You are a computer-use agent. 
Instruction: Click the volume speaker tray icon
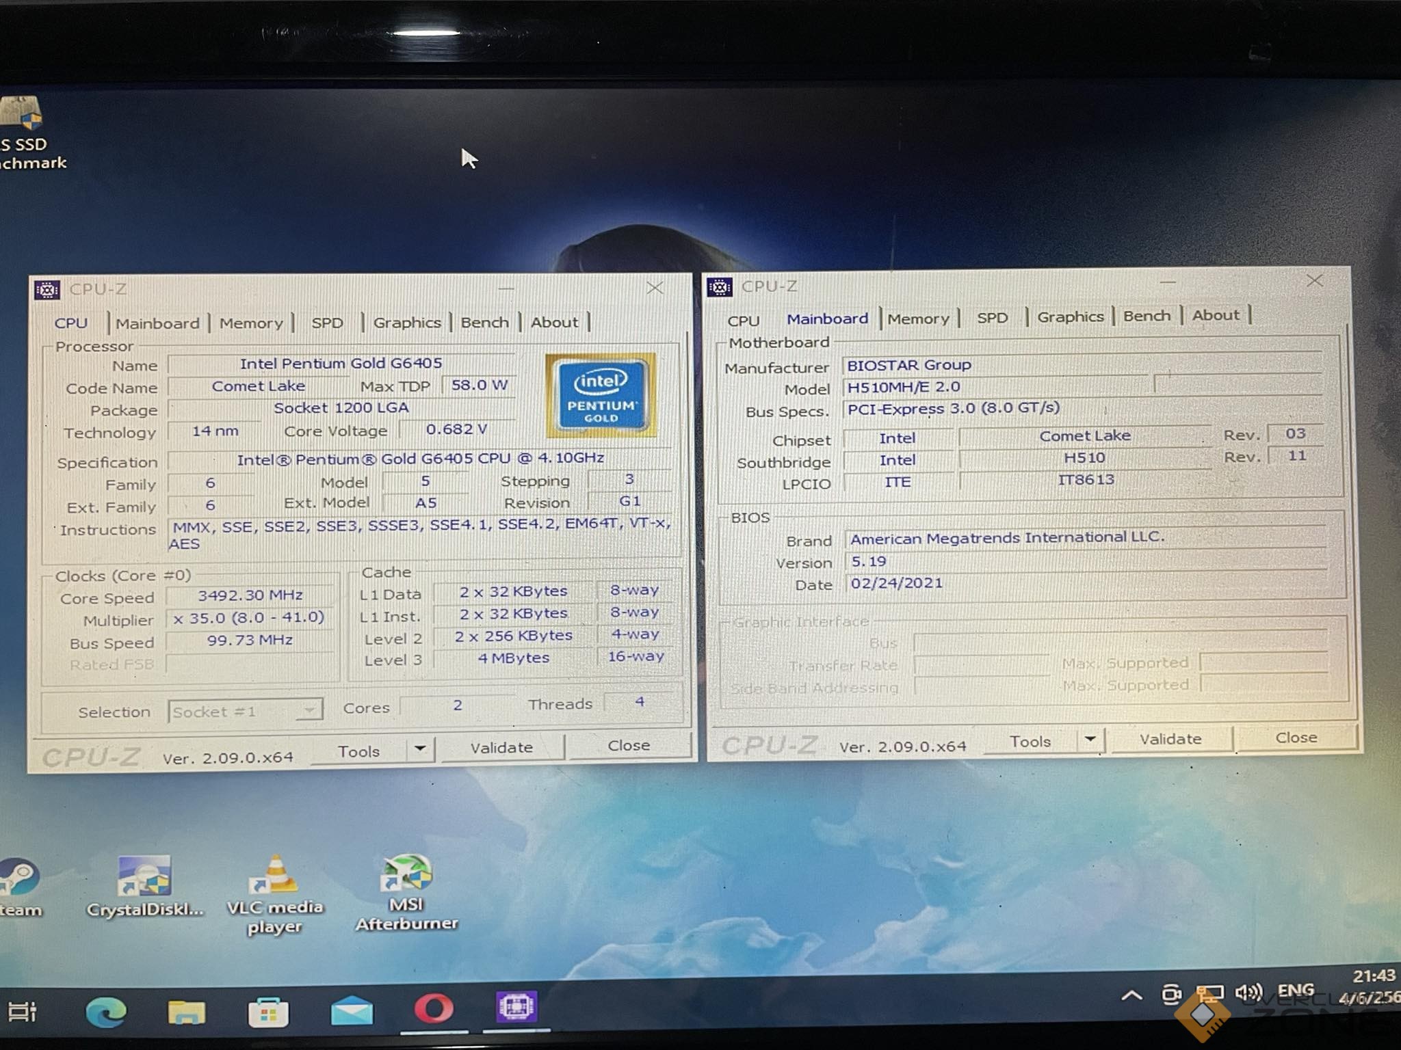pos(1248,993)
